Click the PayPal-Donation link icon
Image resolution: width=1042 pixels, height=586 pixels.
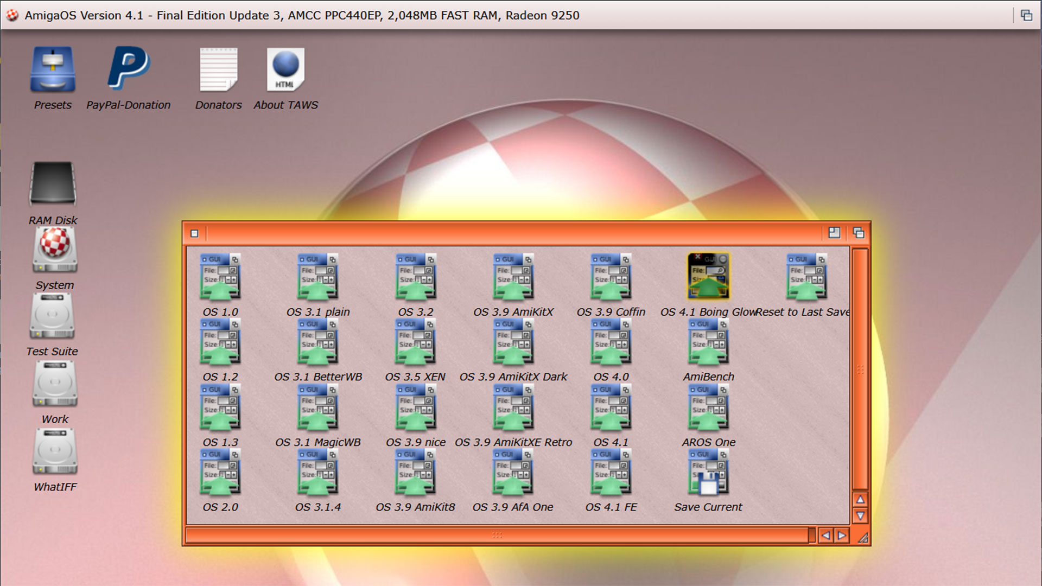129,69
